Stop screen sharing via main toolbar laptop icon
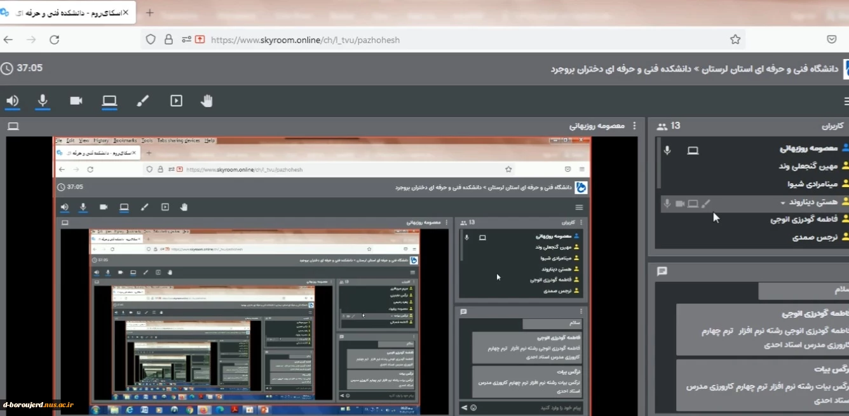849x416 pixels. pyautogui.click(x=109, y=101)
